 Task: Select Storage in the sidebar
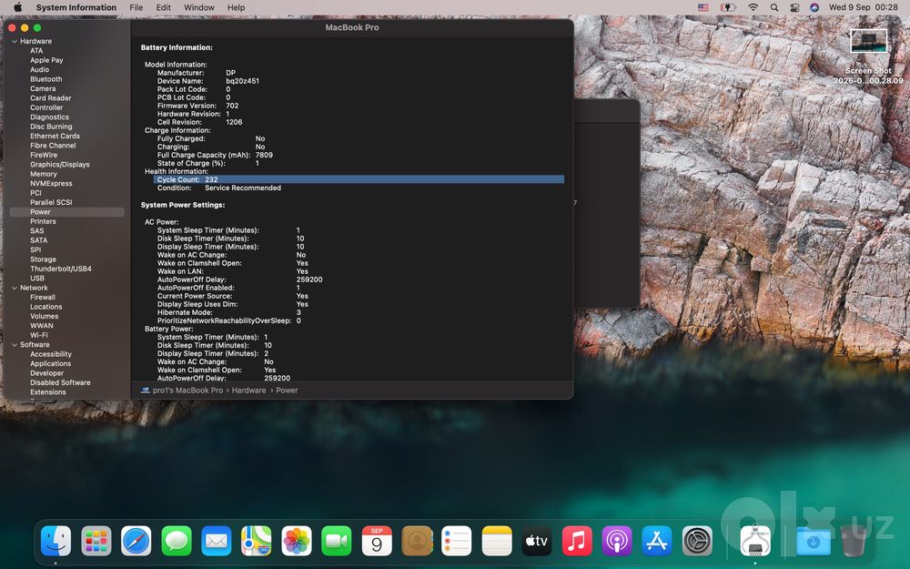(43, 259)
